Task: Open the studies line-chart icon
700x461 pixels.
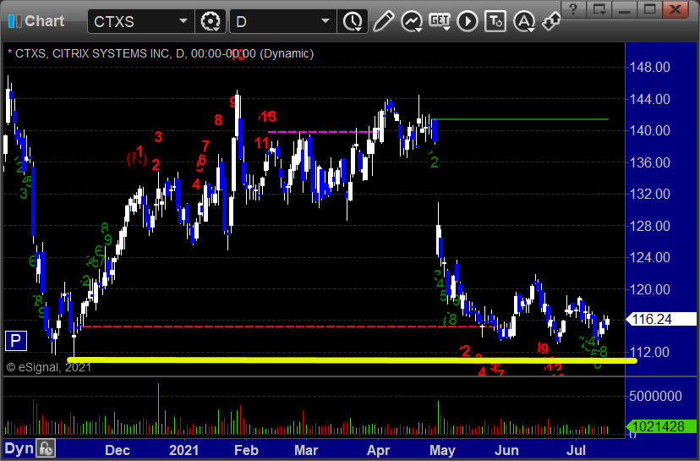Action: [x=411, y=21]
